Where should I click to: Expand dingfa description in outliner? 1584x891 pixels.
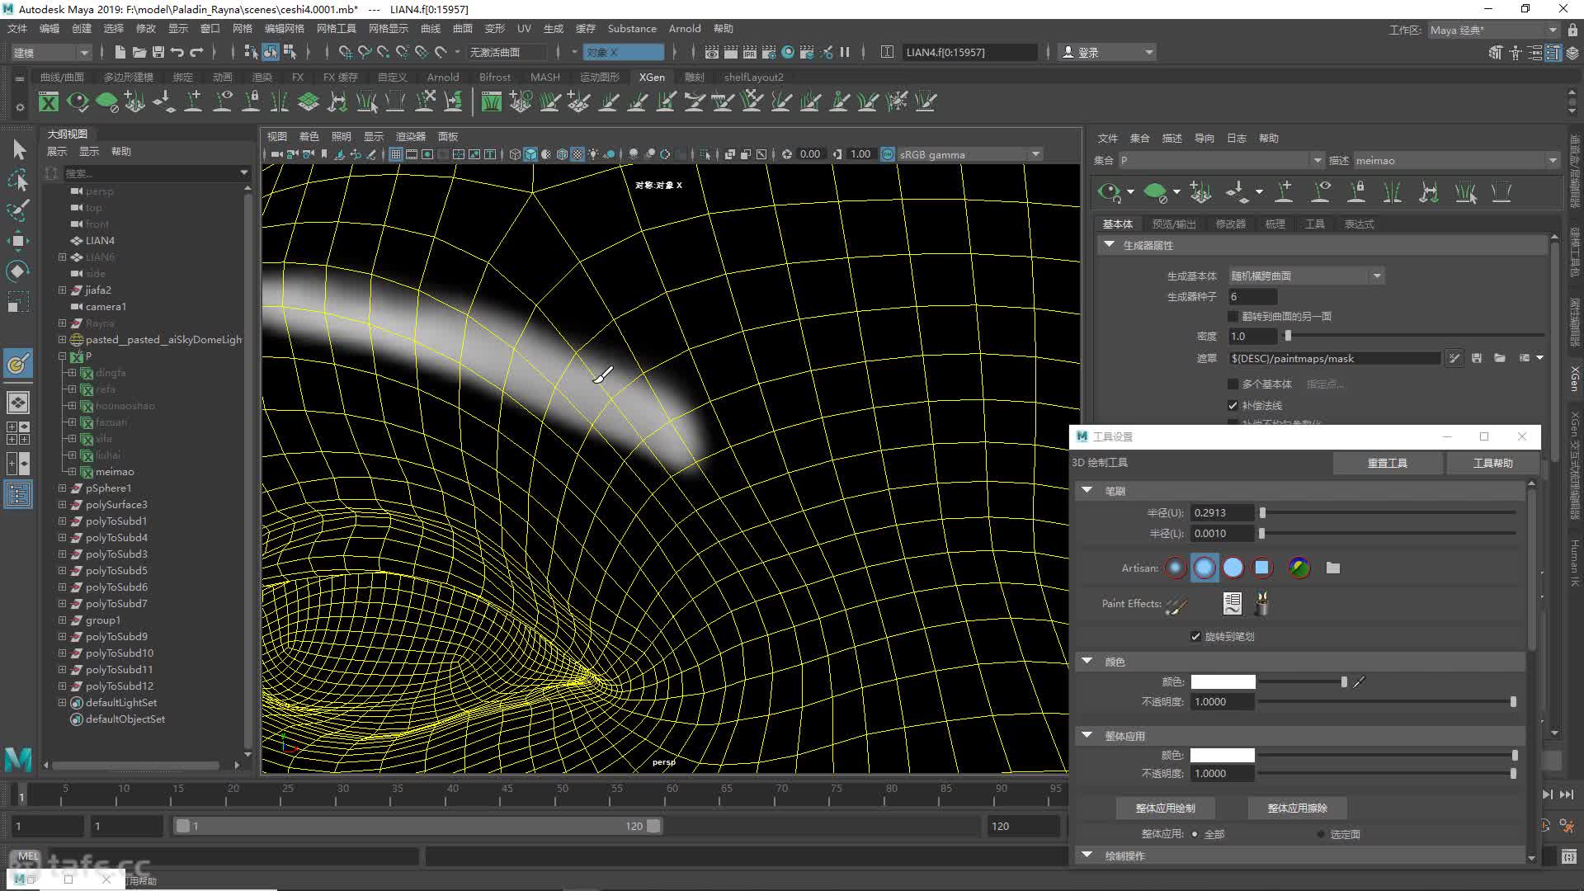72,372
